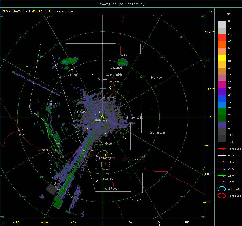Click the RedDeer city label
The height and width of the screenshot is (226, 242).
(x=114, y=81)
